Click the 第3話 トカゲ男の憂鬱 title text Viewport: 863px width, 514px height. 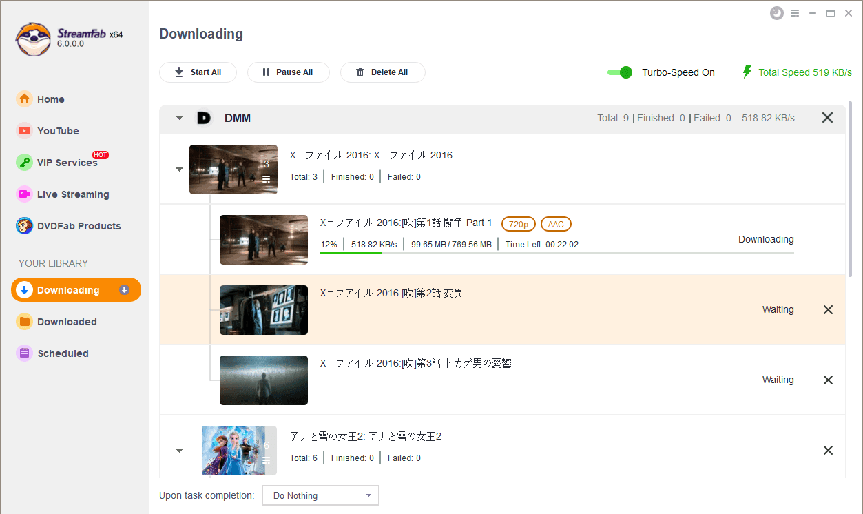tap(415, 363)
